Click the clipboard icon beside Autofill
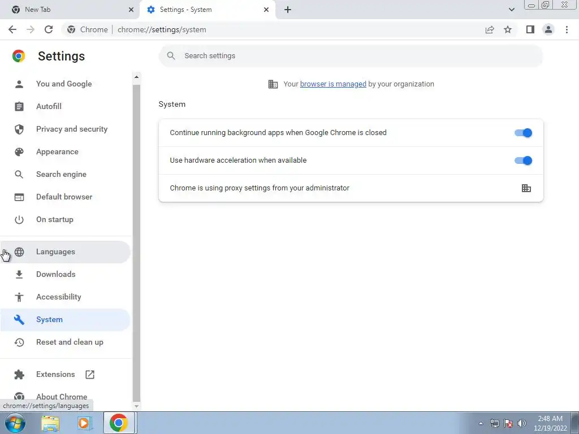Screen dimensions: 579x434 [x=19, y=107]
